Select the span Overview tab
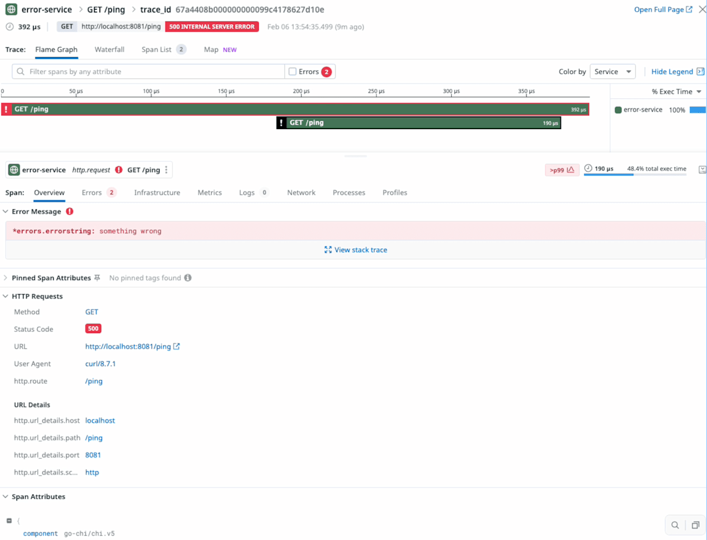Screen dimensions: 707x540 49,193
